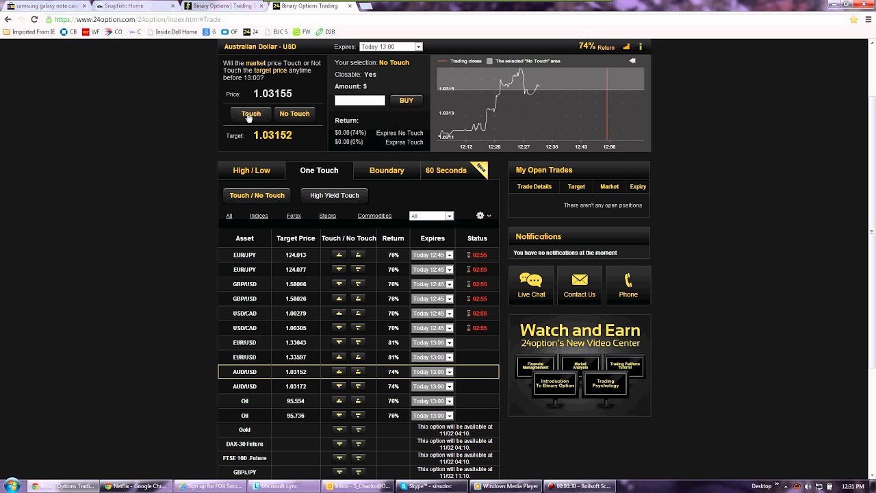Open Netflix Chrome window from taskbar
The width and height of the screenshot is (876, 493).
pyautogui.click(x=136, y=486)
